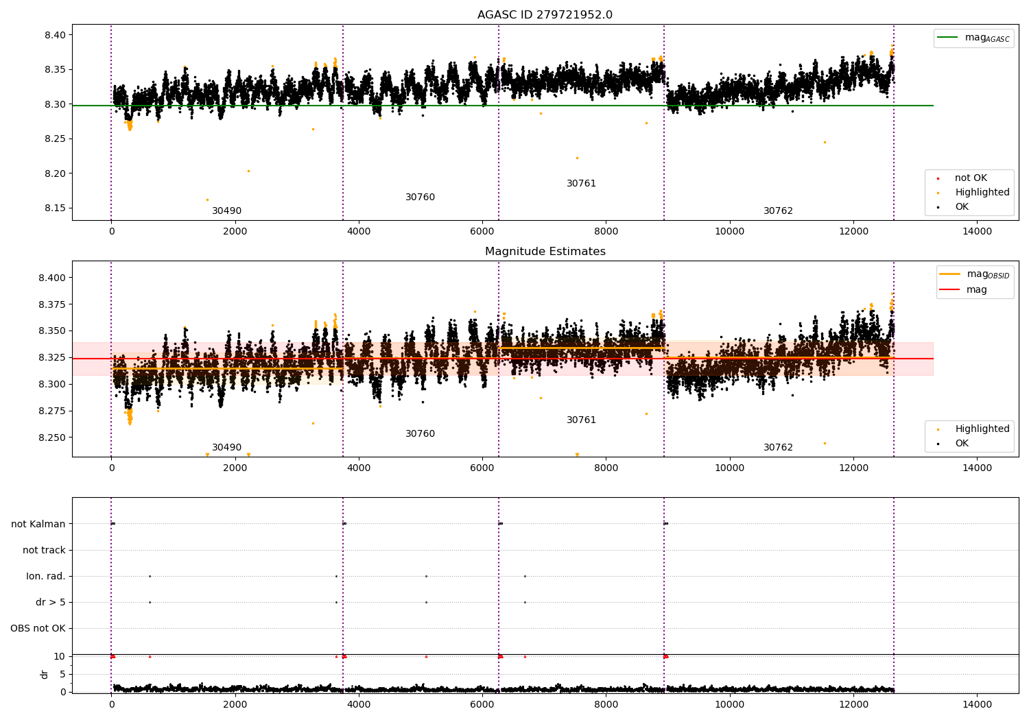
Task: Click y-axis tick 8.35 on AGASC plot
Action: (x=55, y=70)
